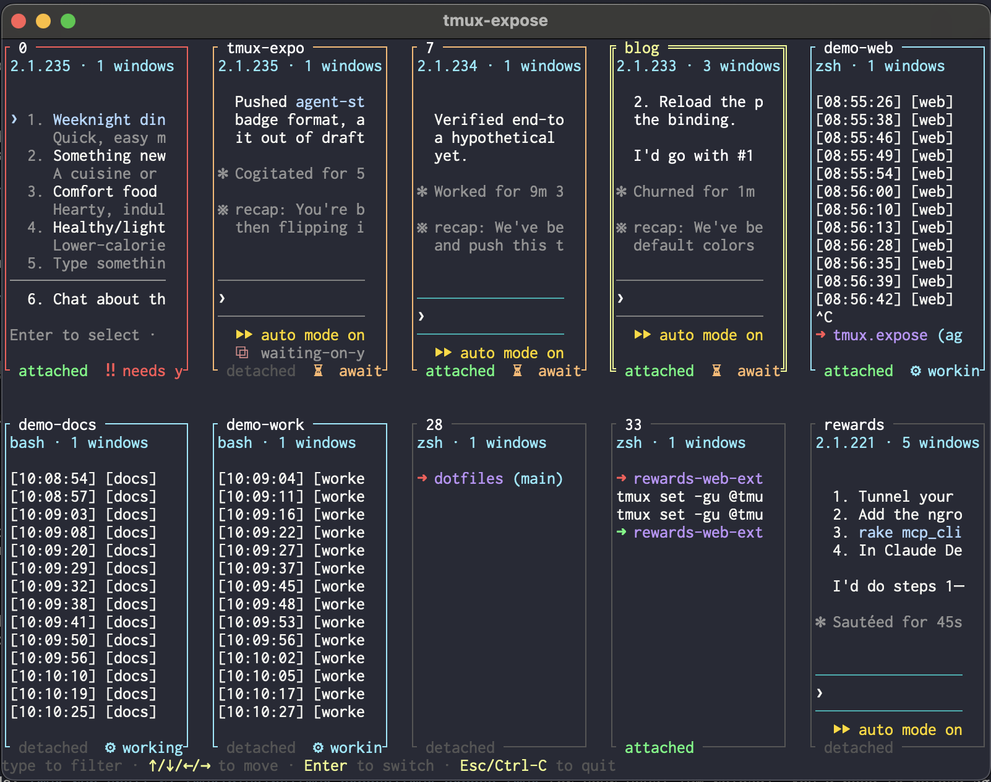The width and height of the screenshot is (991, 782).
Task: Click the recap marker icon in tmux-expo pane
Action: 223,209
